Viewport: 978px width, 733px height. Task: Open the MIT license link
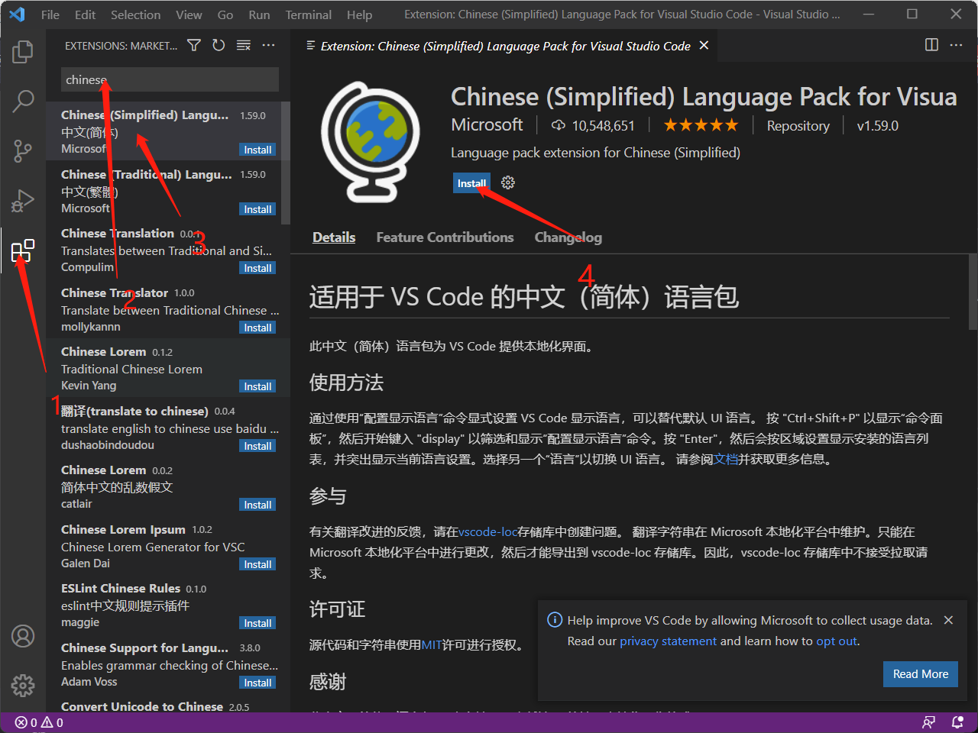(x=432, y=645)
